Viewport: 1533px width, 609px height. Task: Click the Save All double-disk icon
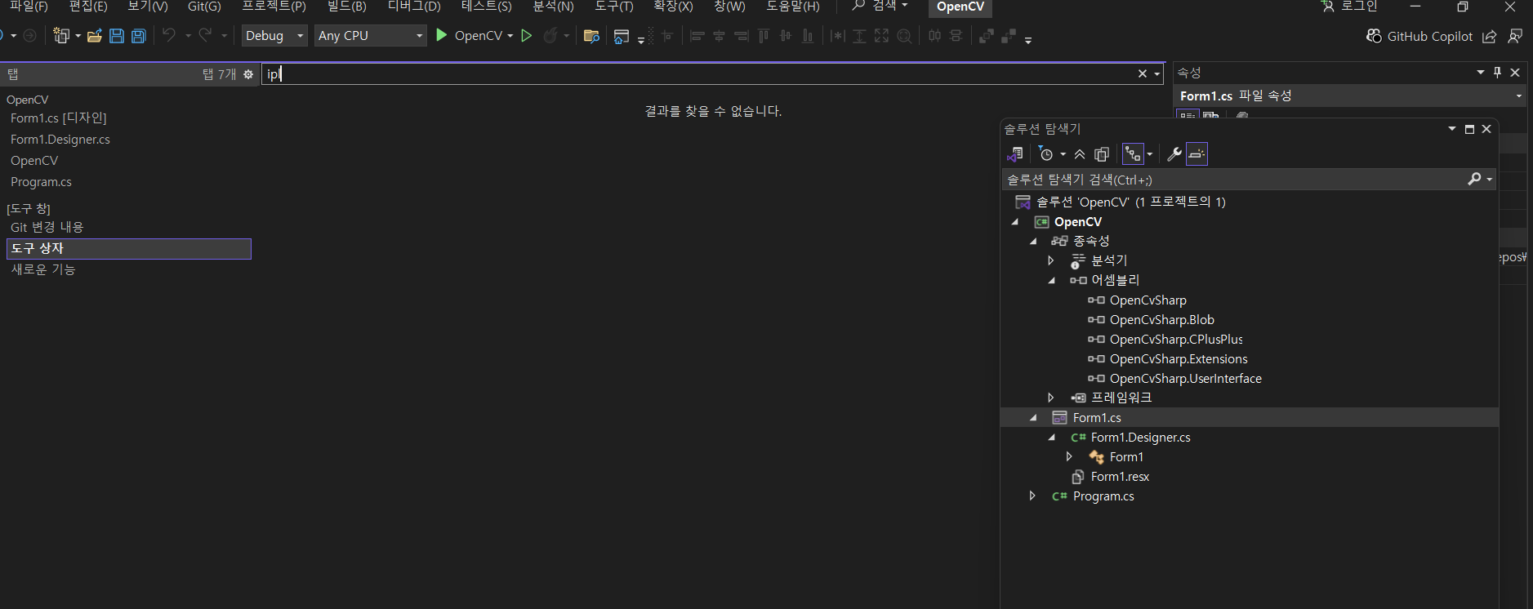click(139, 36)
